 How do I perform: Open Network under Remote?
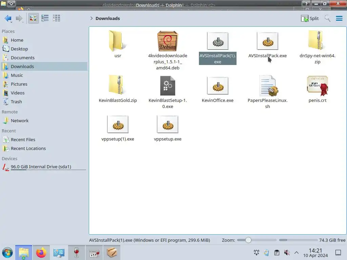point(44,121)
